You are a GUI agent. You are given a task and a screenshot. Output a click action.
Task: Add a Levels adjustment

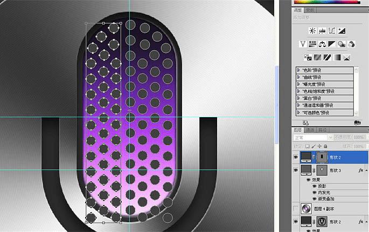[322, 31]
